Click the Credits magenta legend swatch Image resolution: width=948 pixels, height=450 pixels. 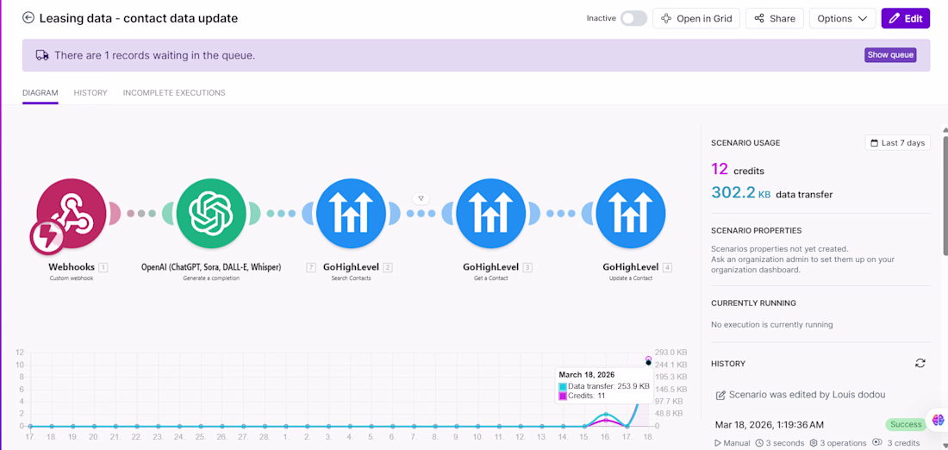[x=563, y=396]
